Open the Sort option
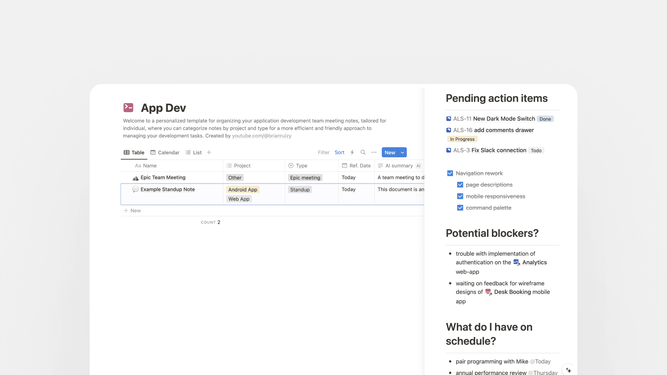This screenshot has height=375, width=667. pos(339,152)
